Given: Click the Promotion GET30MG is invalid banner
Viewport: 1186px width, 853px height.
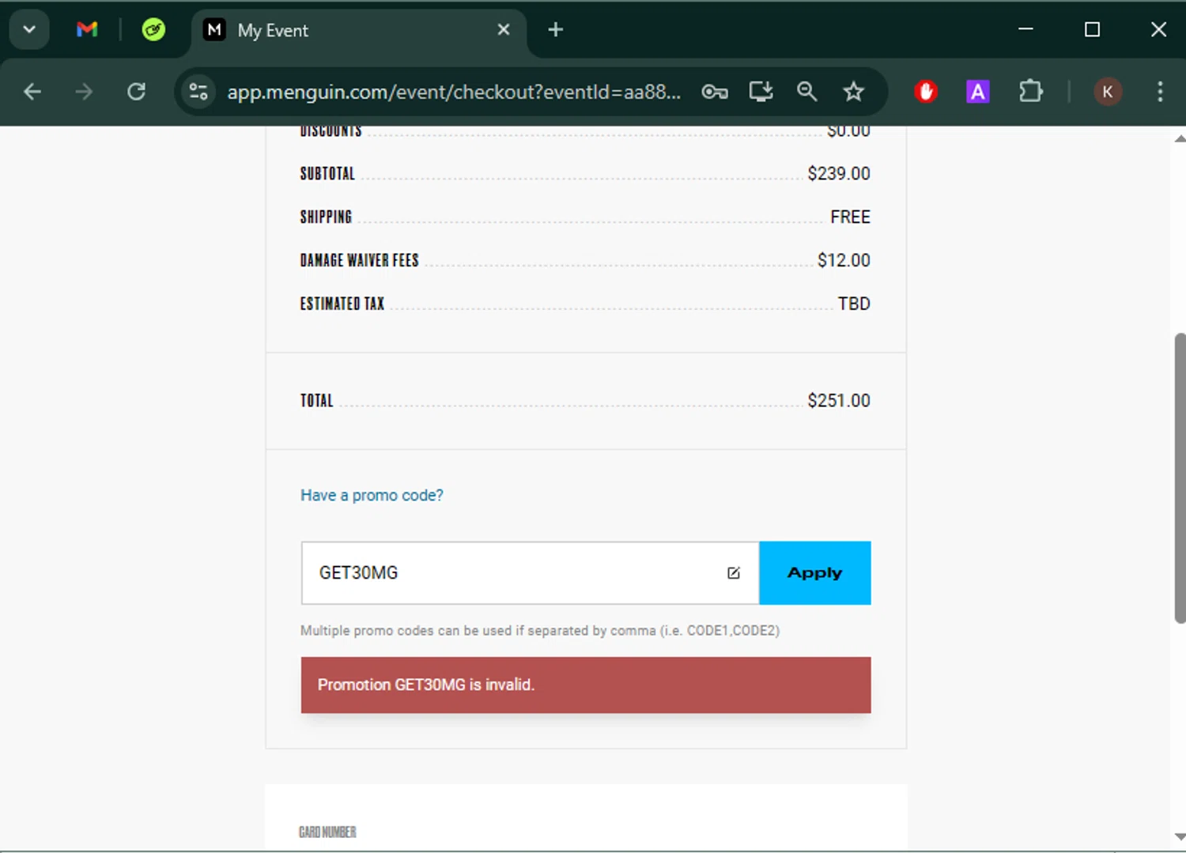Looking at the screenshot, I should (x=586, y=685).
